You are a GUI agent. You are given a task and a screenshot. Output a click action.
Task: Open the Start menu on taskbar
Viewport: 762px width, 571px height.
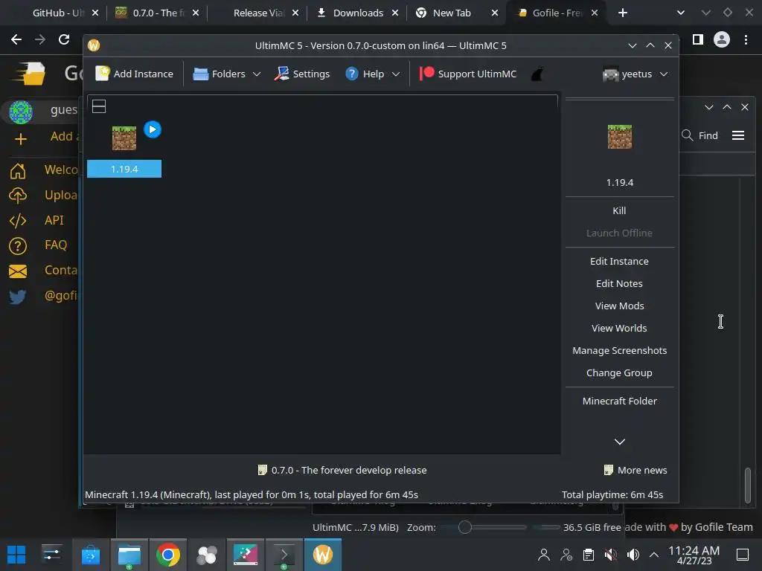(x=16, y=555)
